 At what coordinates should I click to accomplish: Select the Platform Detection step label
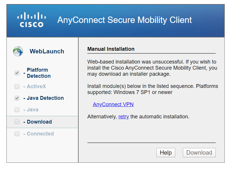pyautogui.click(x=39, y=73)
